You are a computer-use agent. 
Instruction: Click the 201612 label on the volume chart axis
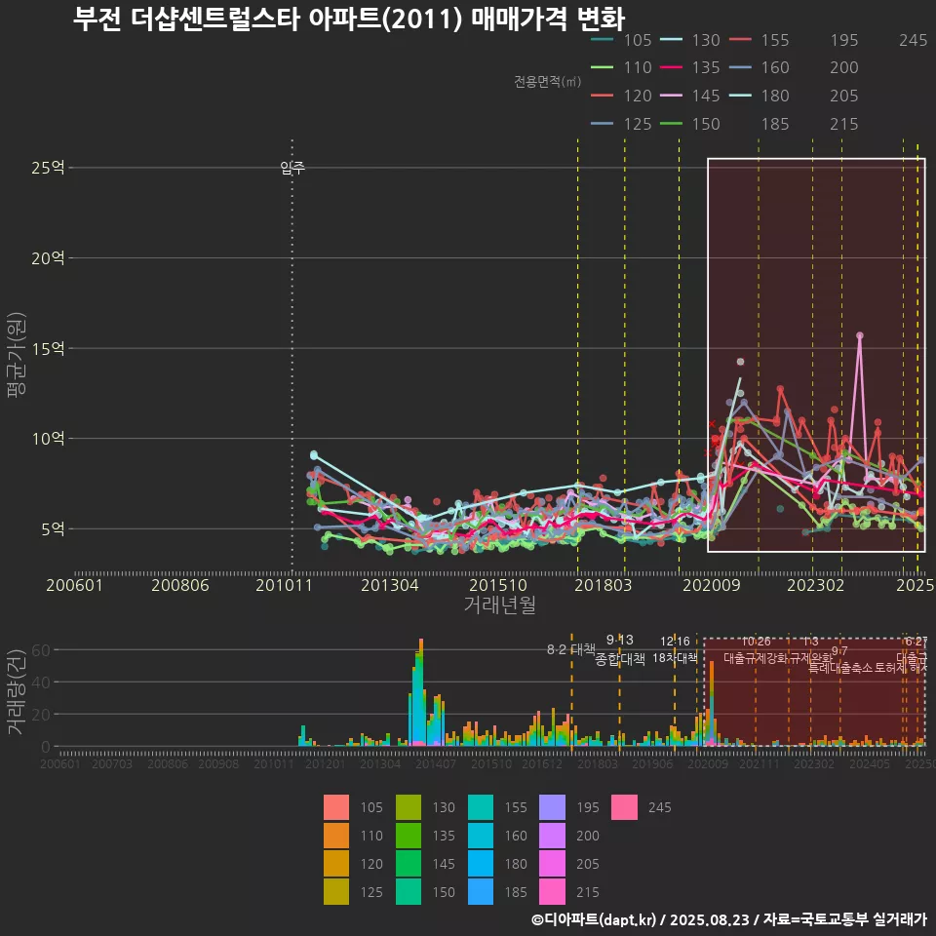pos(542,763)
